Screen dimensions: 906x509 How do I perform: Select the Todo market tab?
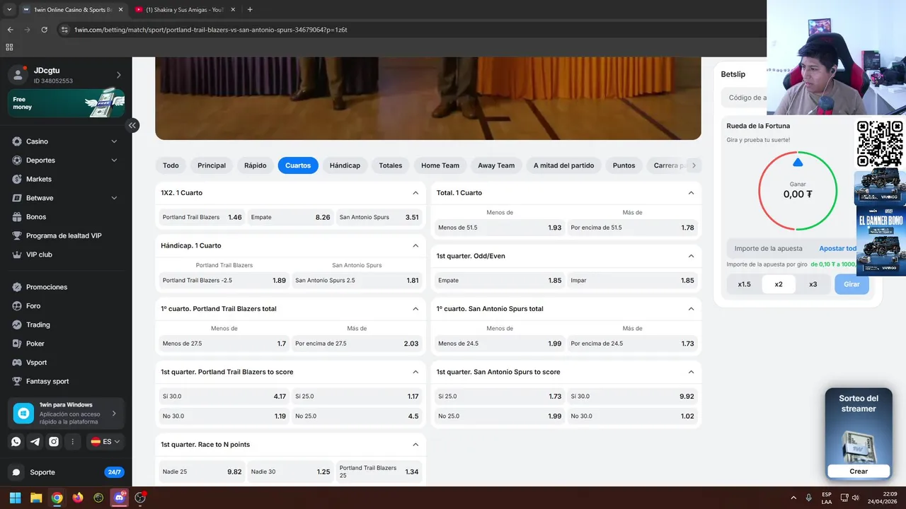171,165
